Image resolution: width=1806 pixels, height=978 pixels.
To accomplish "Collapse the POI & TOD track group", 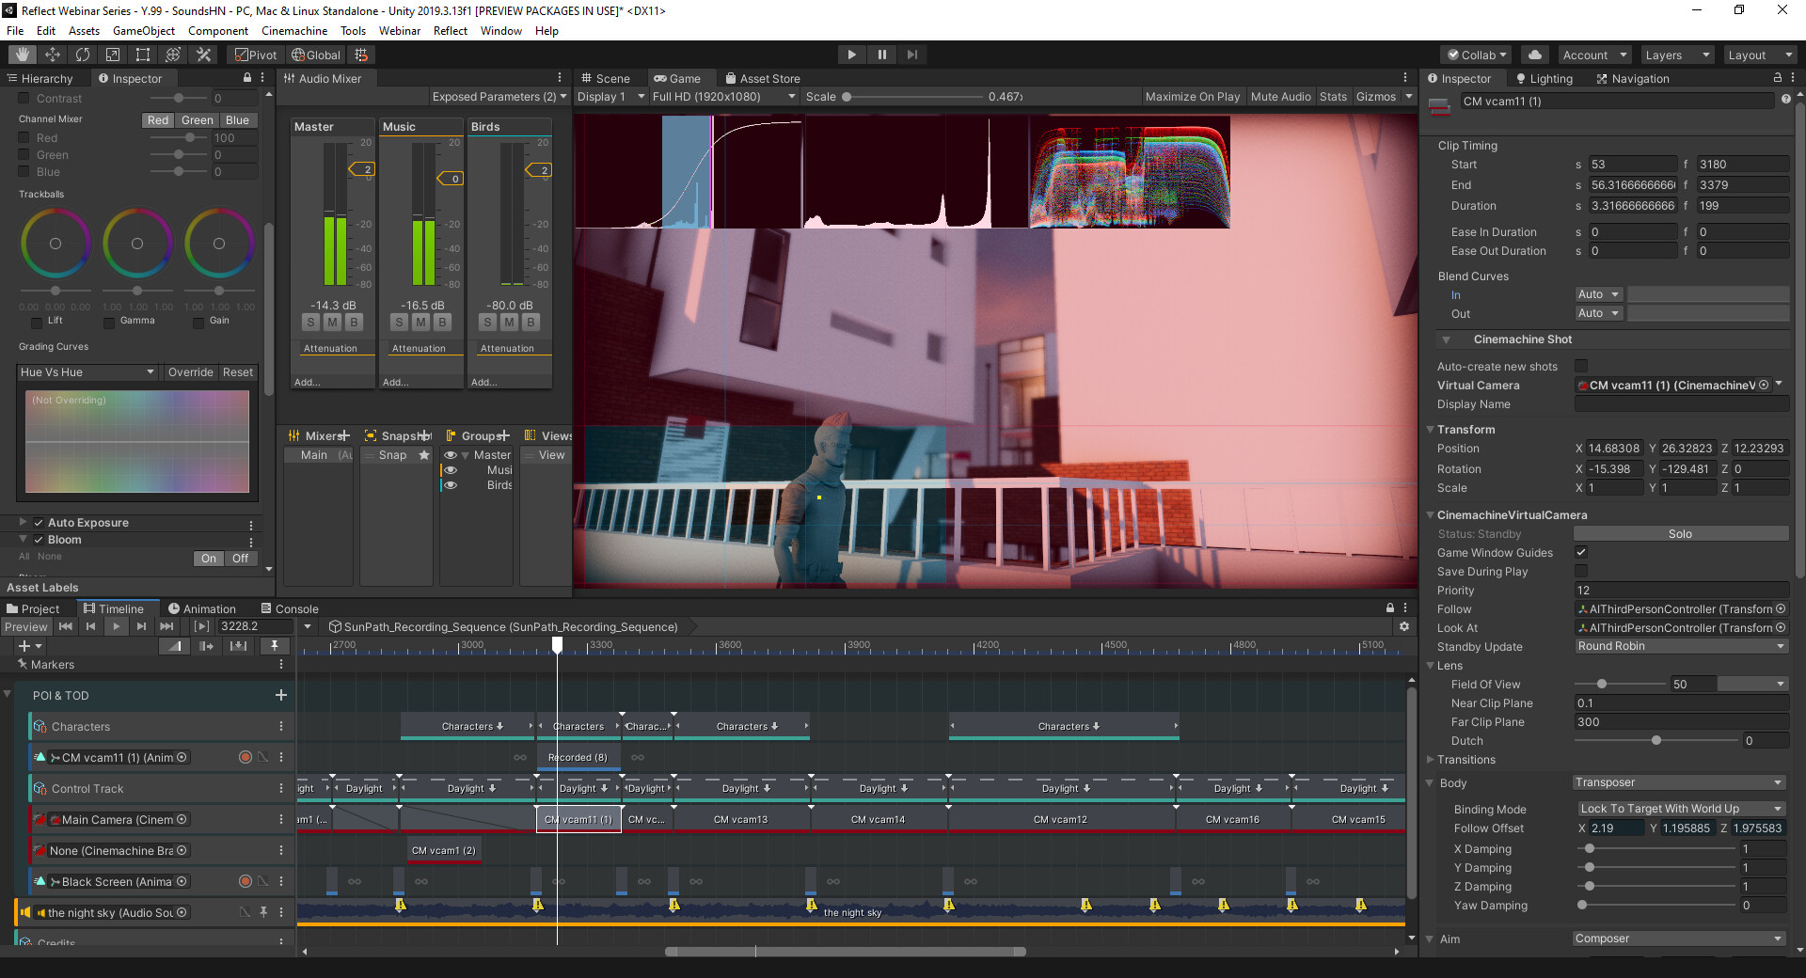I will point(8,695).
